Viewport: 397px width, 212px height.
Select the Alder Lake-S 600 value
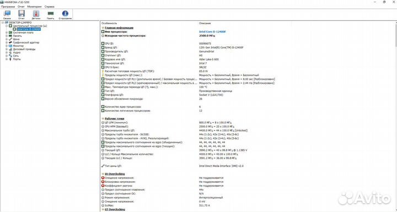pyautogui.click(x=209, y=59)
